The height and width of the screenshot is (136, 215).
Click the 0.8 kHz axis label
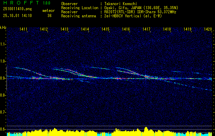point(3,95)
